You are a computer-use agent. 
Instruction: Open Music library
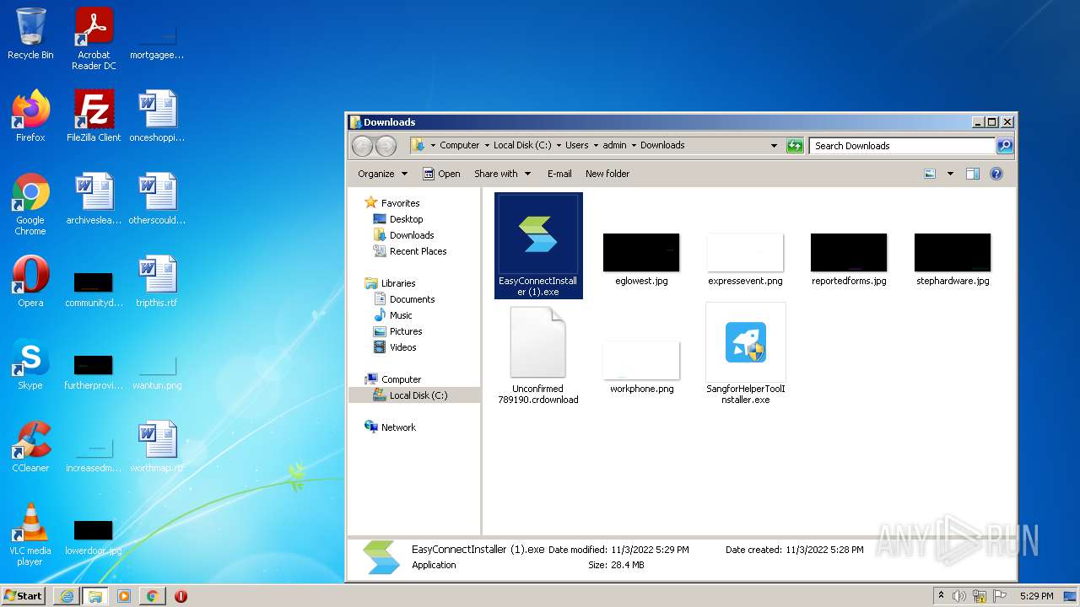pyautogui.click(x=401, y=315)
